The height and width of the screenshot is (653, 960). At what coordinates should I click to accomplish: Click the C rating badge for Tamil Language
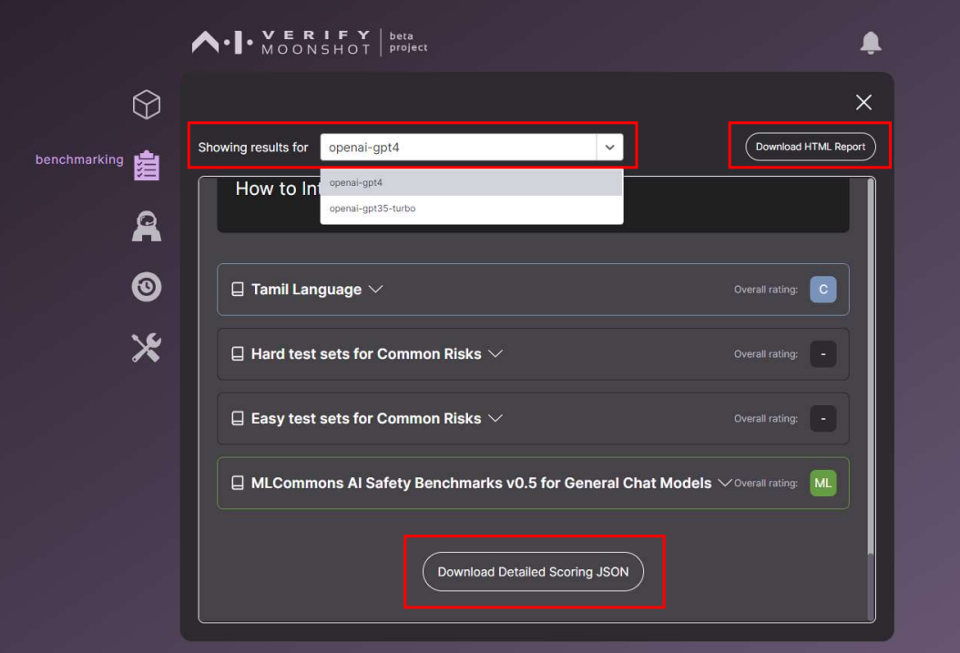[x=822, y=290]
